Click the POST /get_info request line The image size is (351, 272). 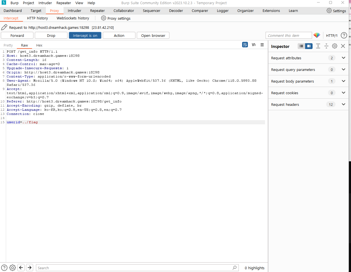click(x=32, y=52)
